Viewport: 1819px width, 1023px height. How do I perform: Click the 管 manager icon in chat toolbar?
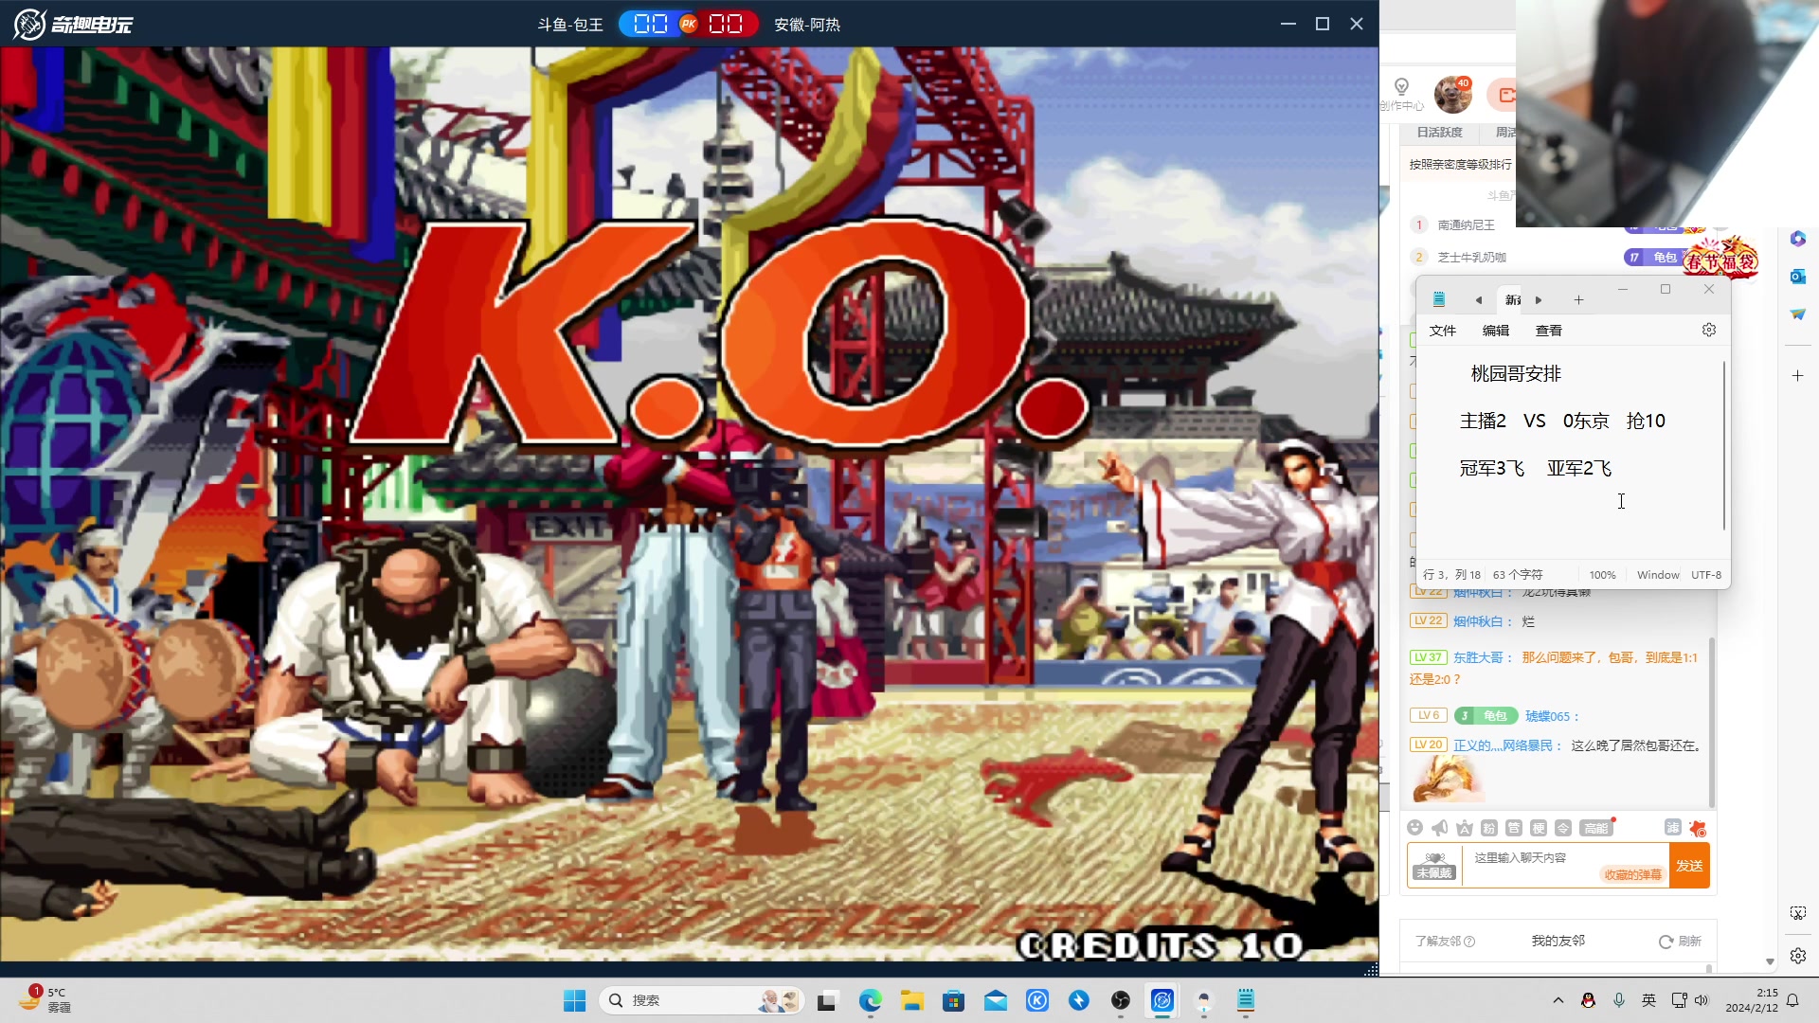coord(1513,828)
